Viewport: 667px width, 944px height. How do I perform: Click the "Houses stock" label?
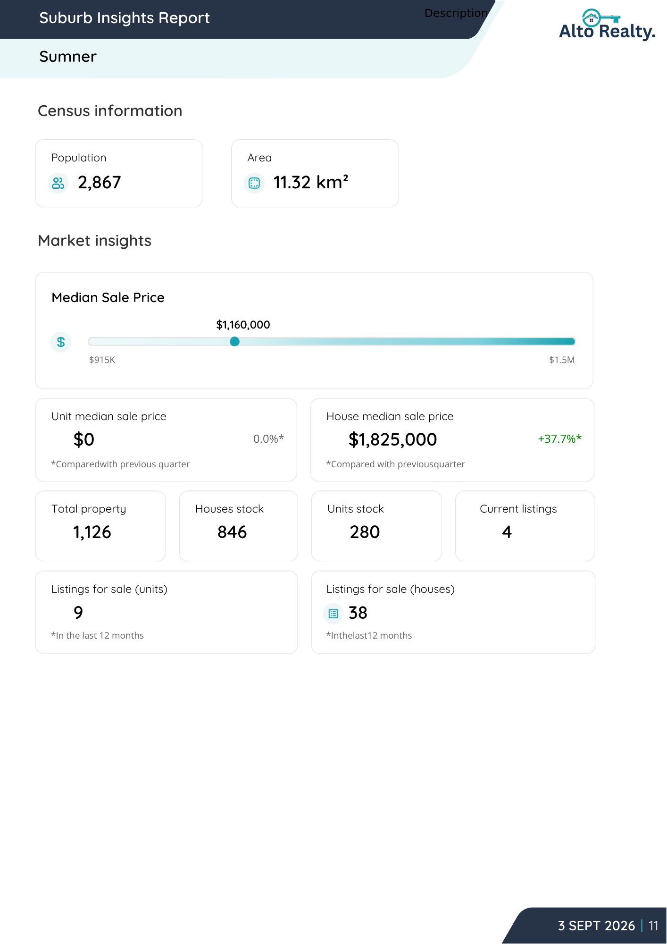[230, 509]
